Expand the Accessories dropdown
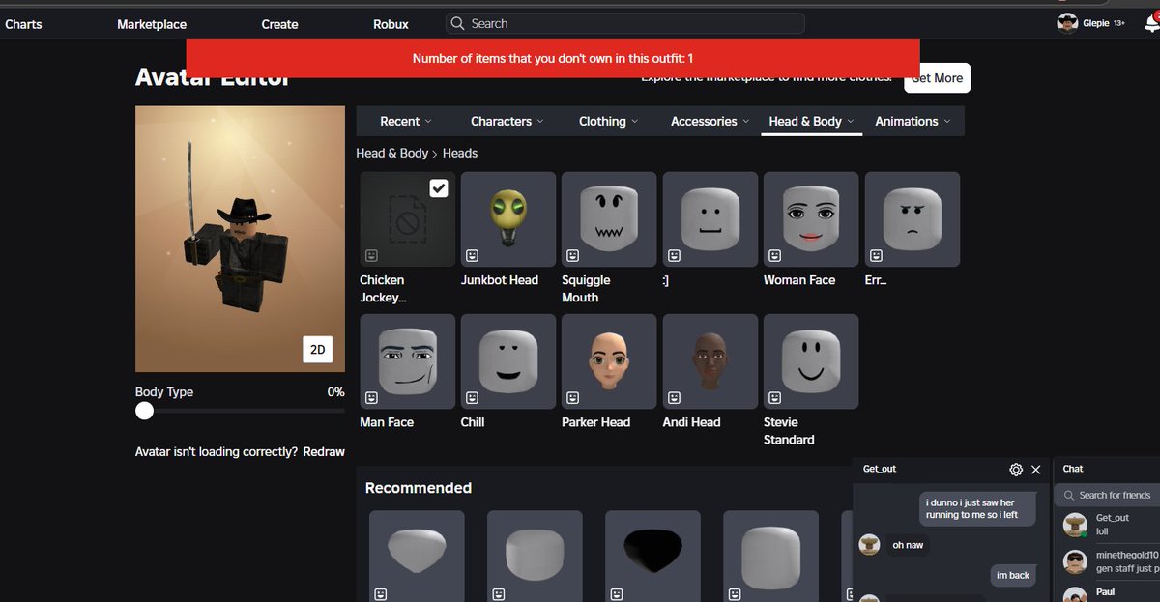This screenshot has height=602, width=1160. coord(710,121)
